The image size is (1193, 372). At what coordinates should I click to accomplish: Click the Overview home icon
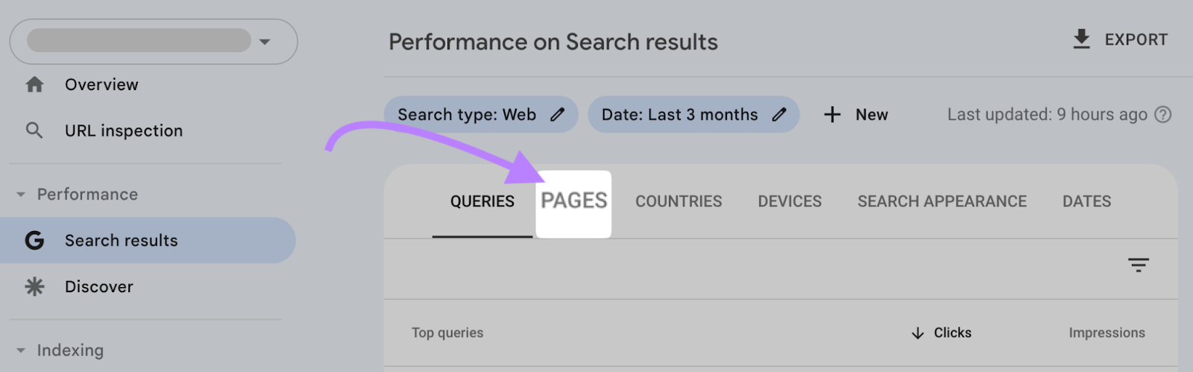tap(34, 84)
